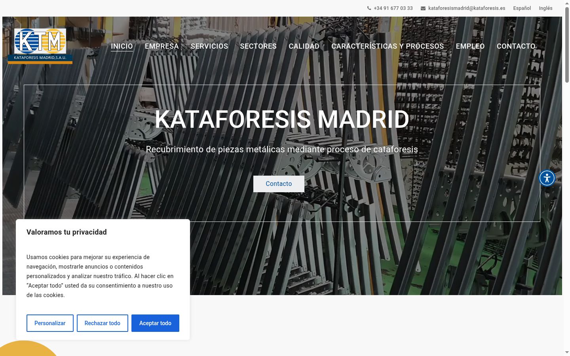
Task: Select CONTACTO in the navigation bar
Action: coord(516,46)
